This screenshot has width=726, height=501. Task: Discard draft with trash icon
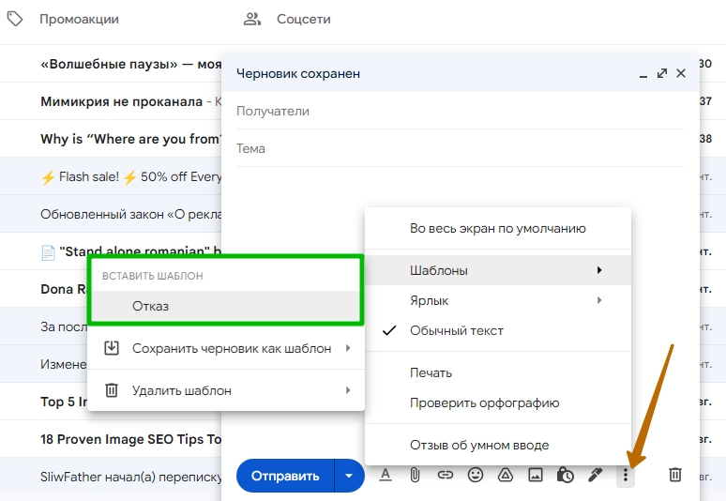click(x=675, y=475)
